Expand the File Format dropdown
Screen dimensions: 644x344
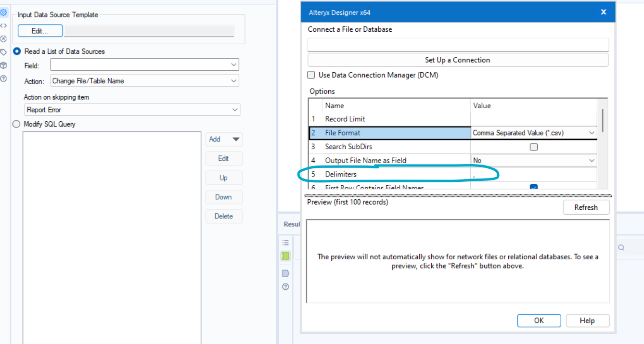[591, 133]
